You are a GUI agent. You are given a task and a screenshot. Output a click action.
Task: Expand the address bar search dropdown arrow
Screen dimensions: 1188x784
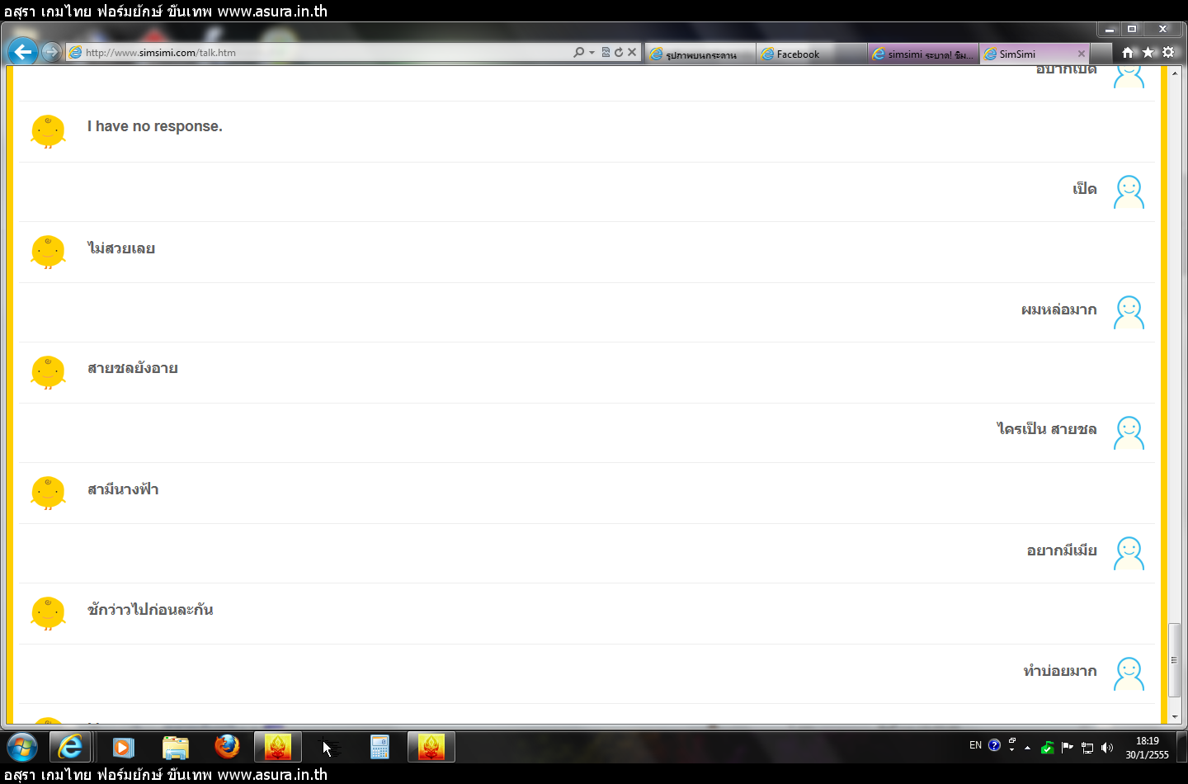pos(592,53)
